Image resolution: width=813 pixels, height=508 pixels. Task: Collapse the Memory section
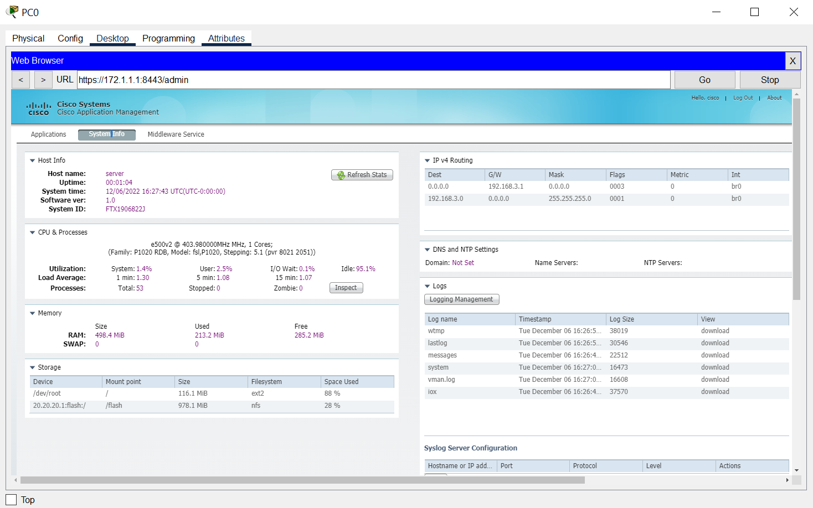click(x=32, y=313)
